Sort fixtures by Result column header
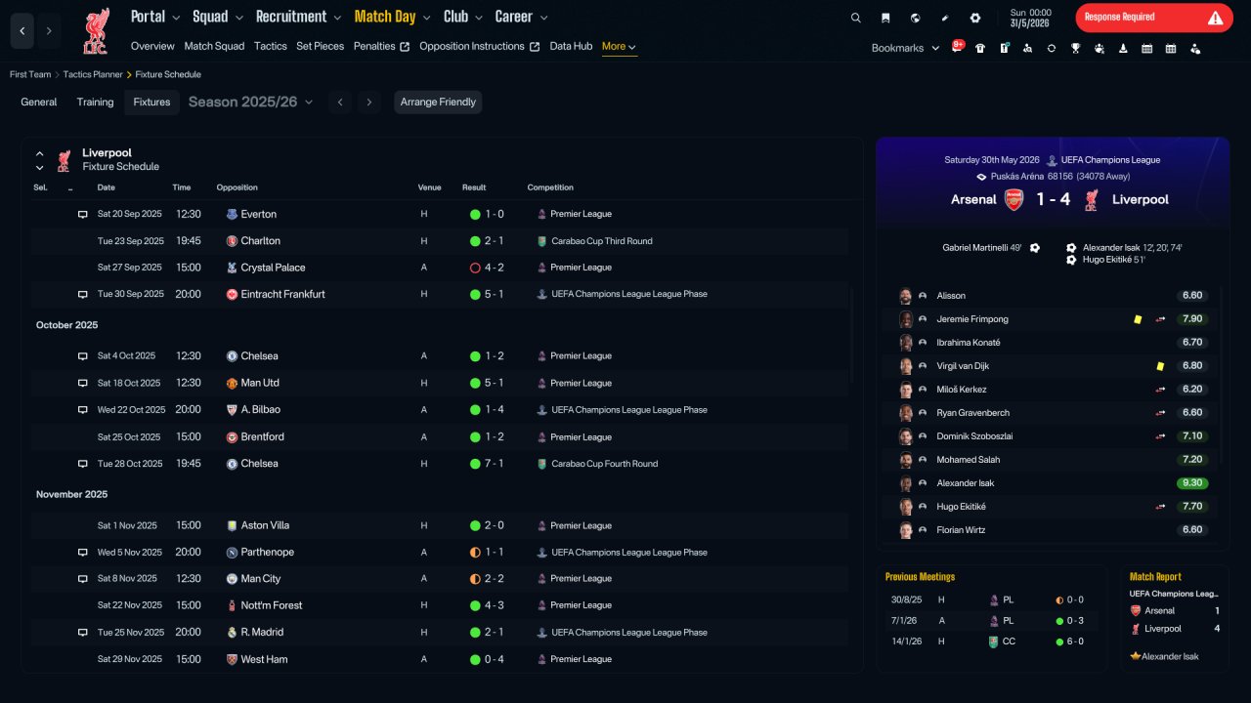Screen dimensions: 1251x703 pyautogui.click(x=474, y=187)
